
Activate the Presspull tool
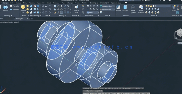coord(14,9)
